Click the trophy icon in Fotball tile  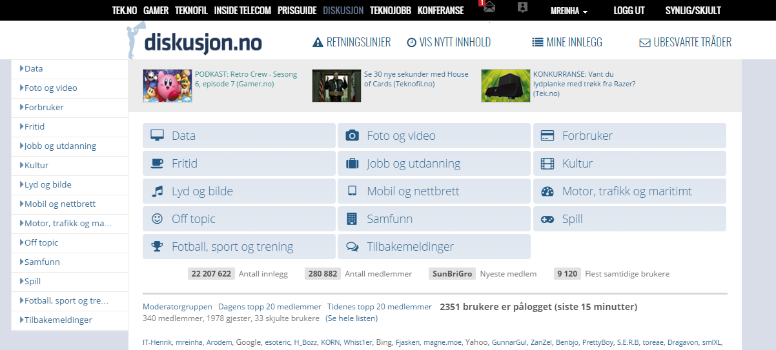[157, 246]
